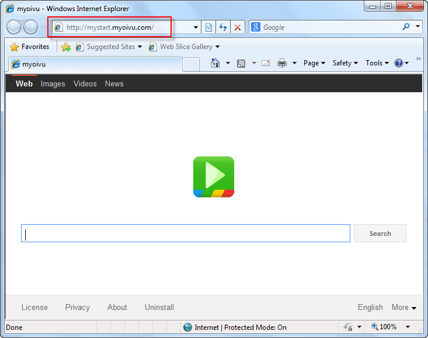Open the Uninstall link
The width and height of the screenshot is (428, 338).
(159, 307)
